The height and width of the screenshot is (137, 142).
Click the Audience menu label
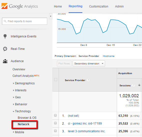pos(17,61)
